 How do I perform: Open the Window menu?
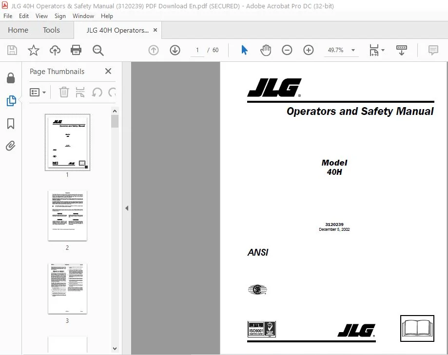(x=83, y=16)
